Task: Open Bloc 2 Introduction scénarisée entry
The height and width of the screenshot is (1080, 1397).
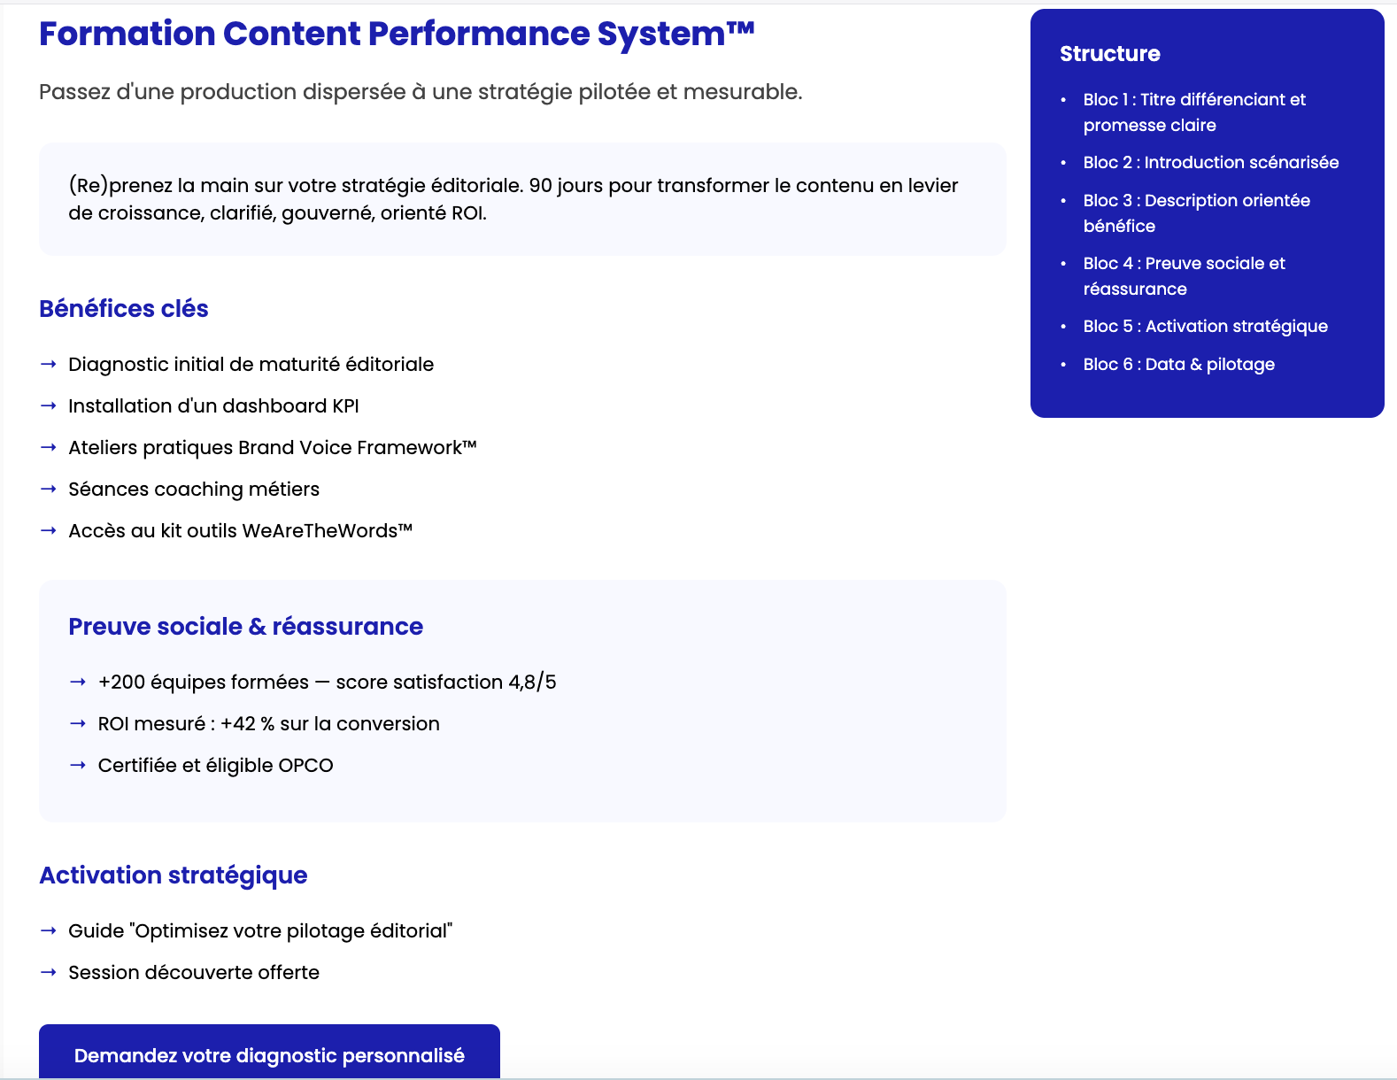Action: click(1210, 163)
